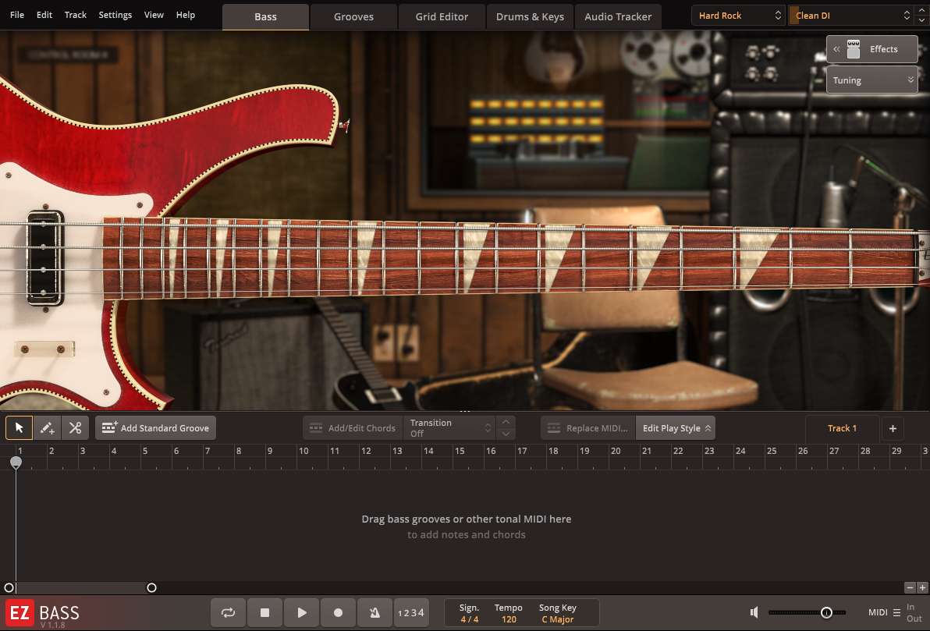
Task: Select the scissors cut tool
Action: (x=75, y=427)
